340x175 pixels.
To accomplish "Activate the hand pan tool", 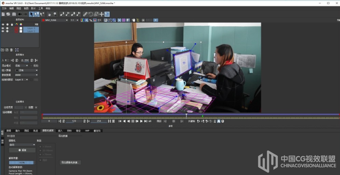I will [50, 14].
